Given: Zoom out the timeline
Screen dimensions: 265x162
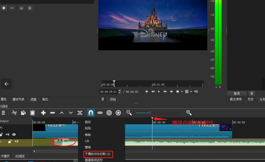Looking at the screenshot, I should [129, 113].
